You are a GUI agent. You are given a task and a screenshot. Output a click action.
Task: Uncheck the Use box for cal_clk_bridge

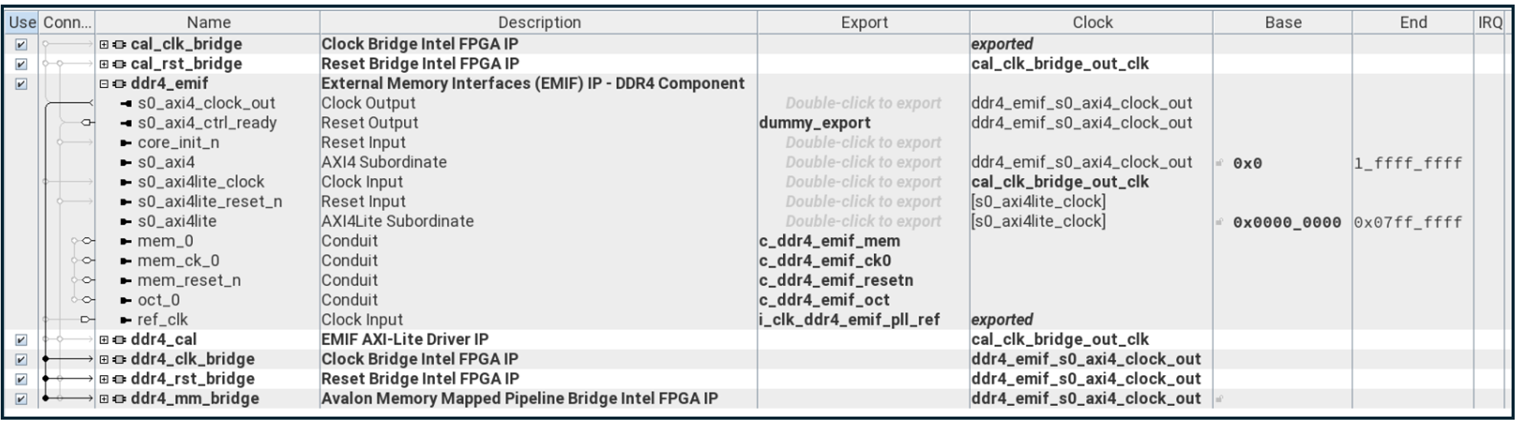[21, 45]
